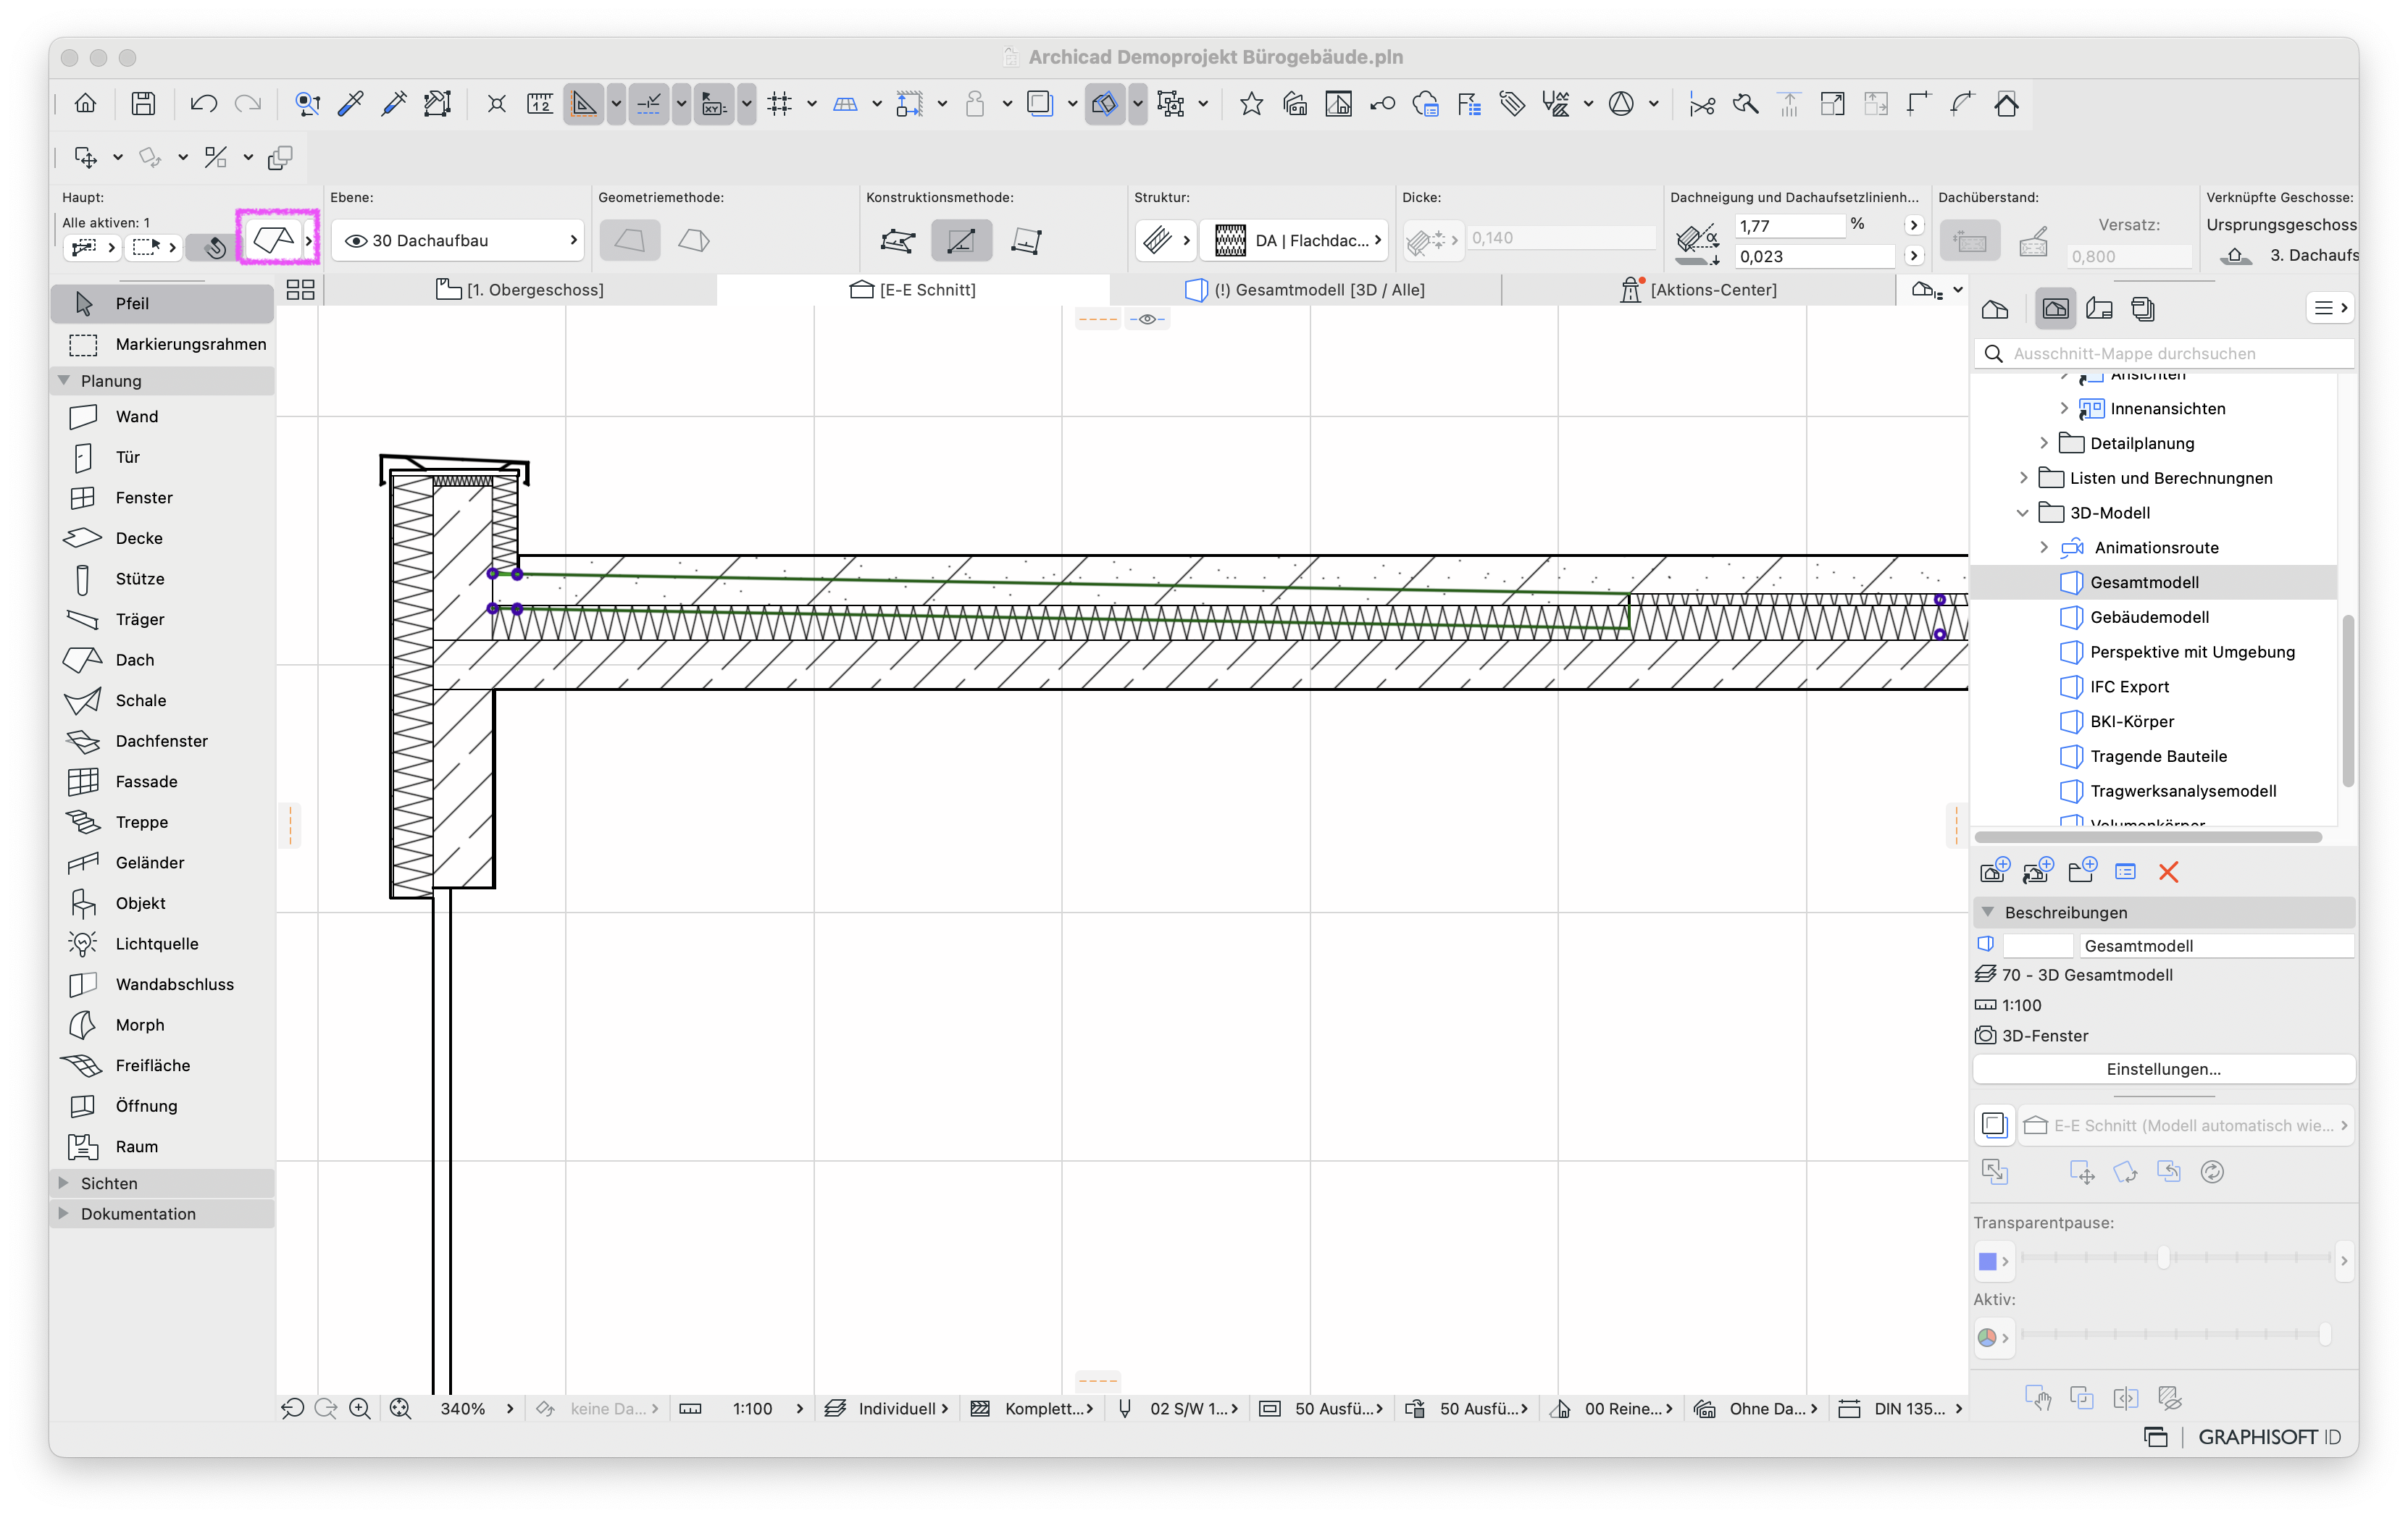The image size is (2408, 1518).
Task: Open the DA | Flachdach structure dropdown
Action: pos(1294,240)
